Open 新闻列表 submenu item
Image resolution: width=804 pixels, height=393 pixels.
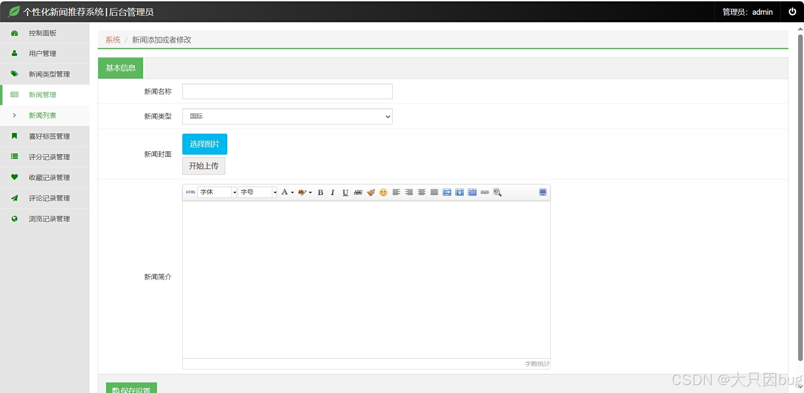pyautogui.click(x=45, y=115)
